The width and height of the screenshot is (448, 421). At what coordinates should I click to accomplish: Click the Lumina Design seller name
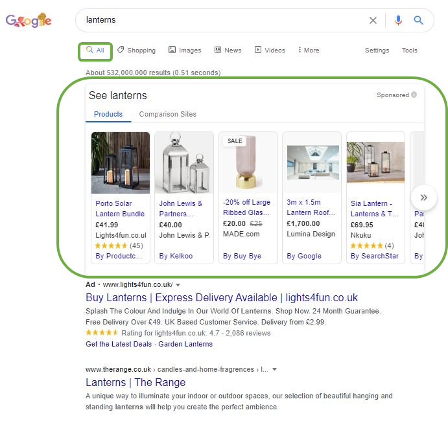[x=311, y=234]
